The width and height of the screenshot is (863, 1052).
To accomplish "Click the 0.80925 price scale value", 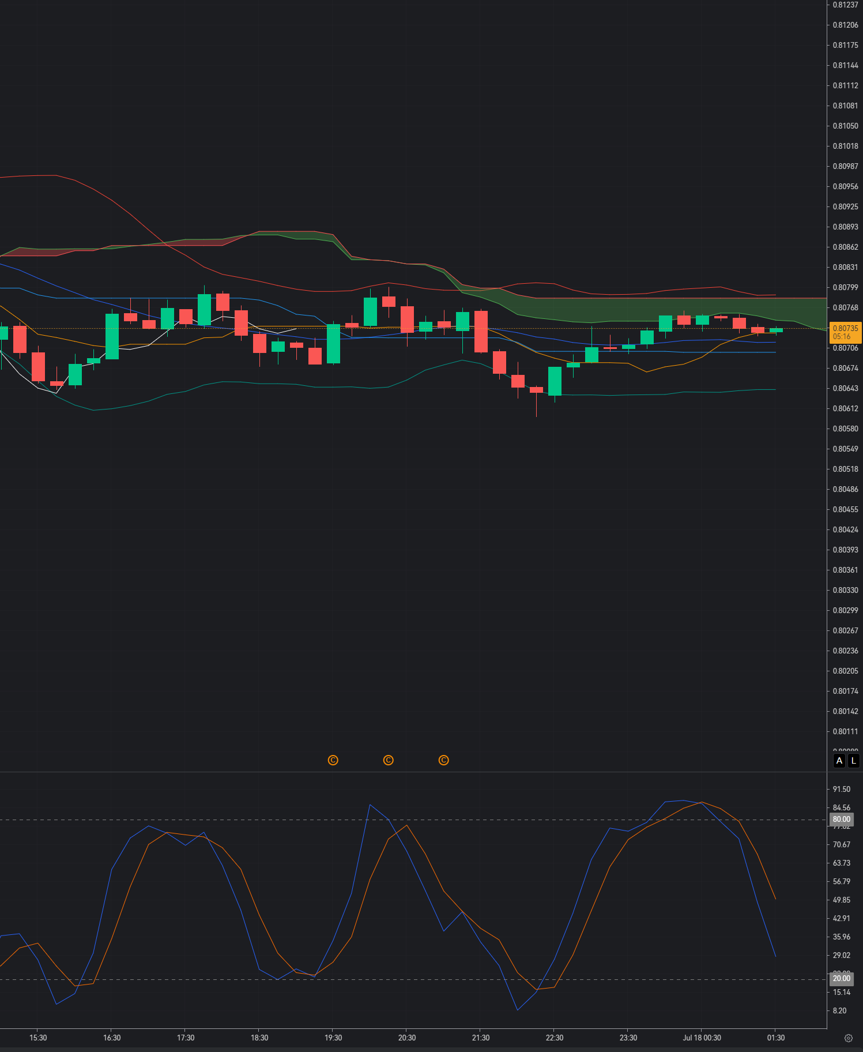I will [845, 206].
